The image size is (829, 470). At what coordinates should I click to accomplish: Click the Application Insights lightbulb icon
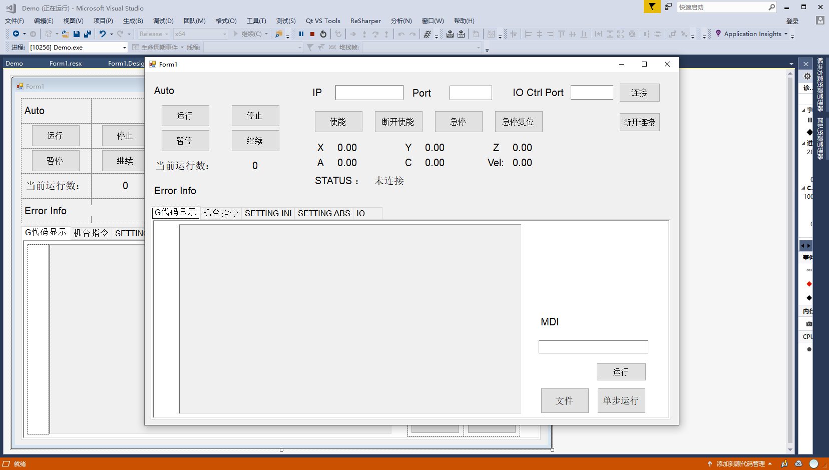(718, 34)
